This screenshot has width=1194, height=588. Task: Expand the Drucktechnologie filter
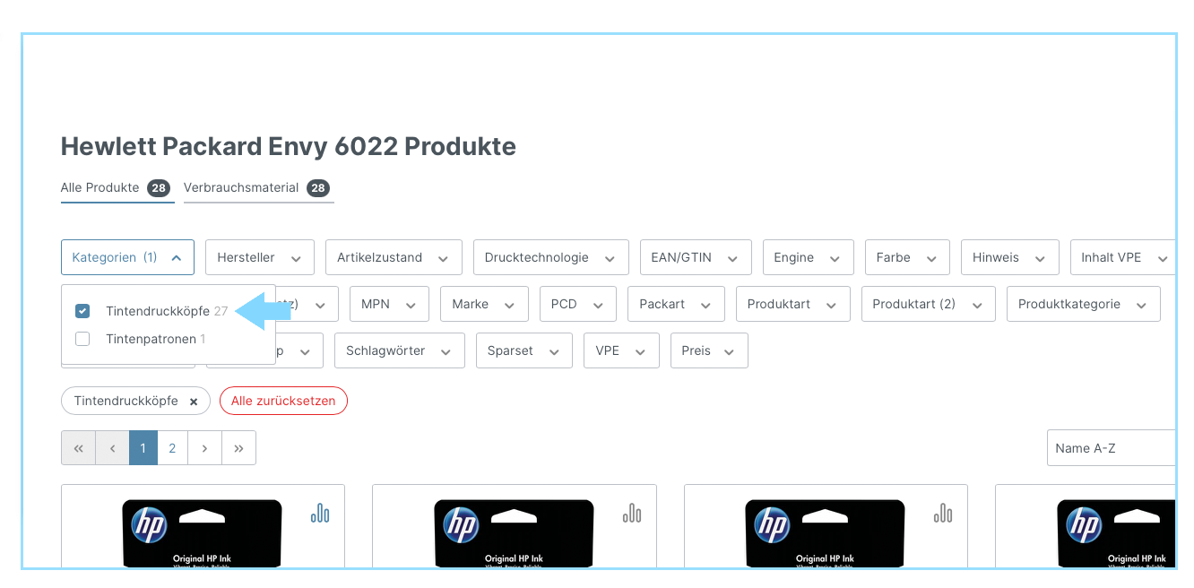coord(551,257)
